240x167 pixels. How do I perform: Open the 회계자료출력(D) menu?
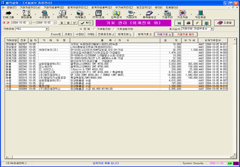click(102, 7)
